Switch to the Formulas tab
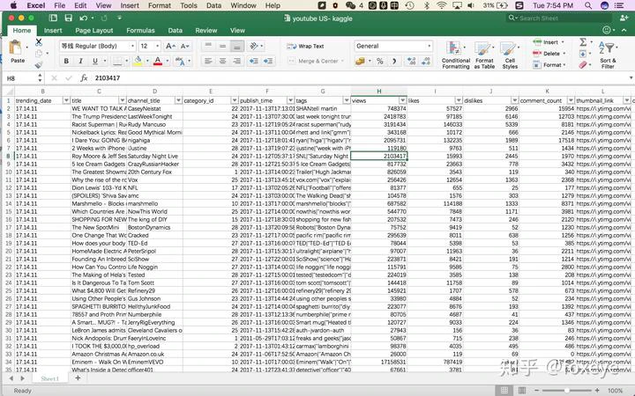The width and height of the screenshot is (635, 396). pos(140,30)
